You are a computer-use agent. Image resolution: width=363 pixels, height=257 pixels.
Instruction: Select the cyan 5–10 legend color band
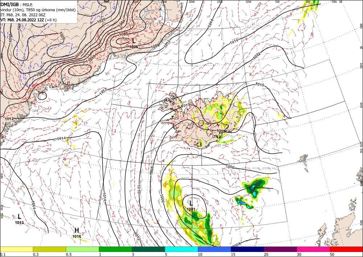[181, 249]
